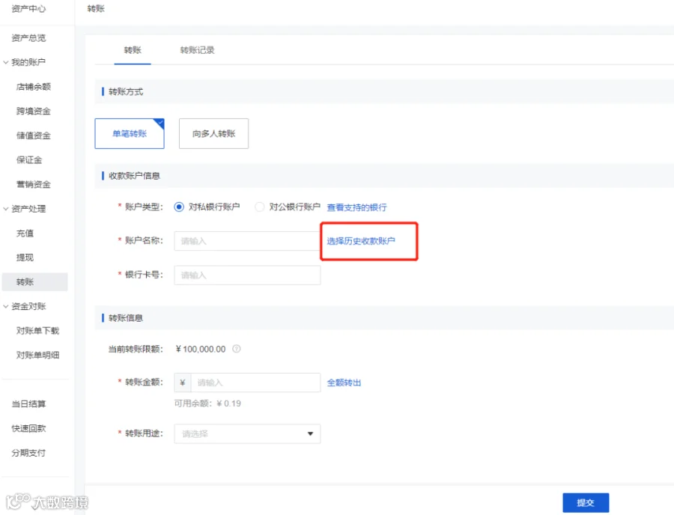Screen dimensions: 674x515
Task: Select 对私银行账户 radio button
Action: (x=179, y=207)
